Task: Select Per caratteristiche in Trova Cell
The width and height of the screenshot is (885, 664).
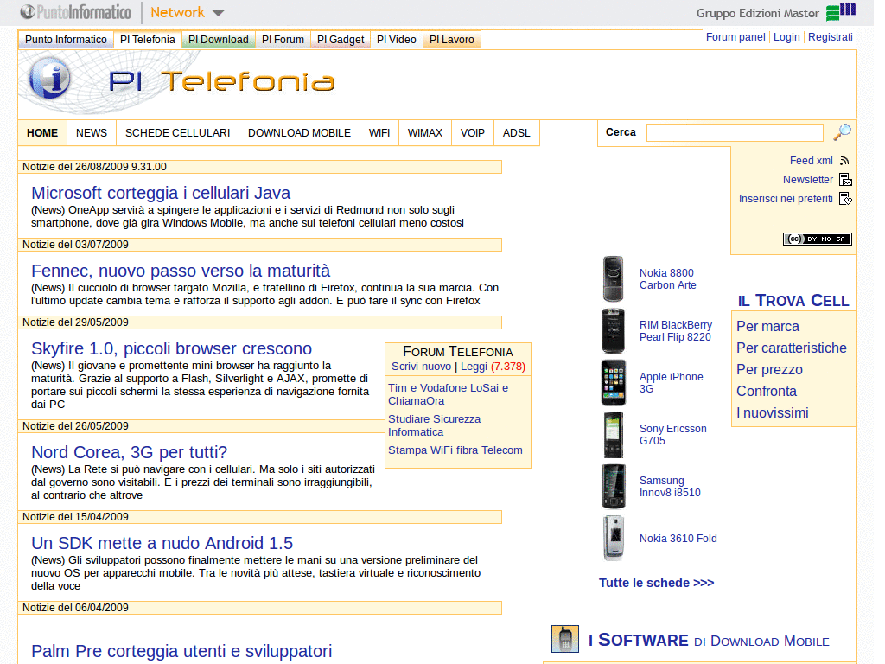Action: coord(792,348)
